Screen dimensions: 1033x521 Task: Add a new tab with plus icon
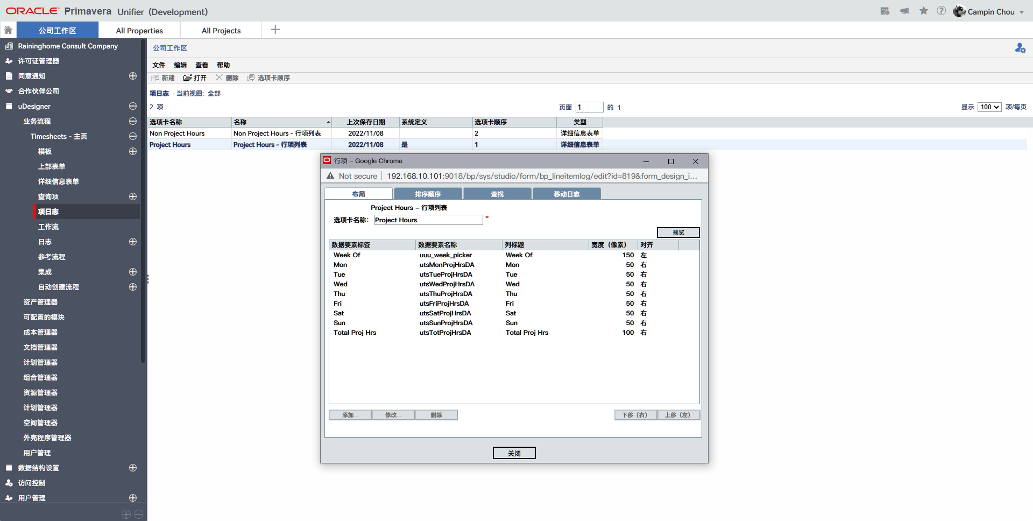click(275, 30)
